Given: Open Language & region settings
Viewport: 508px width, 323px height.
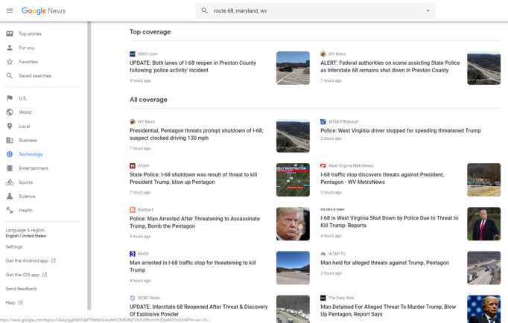Looking at the screenshot, I should [25, 233].
